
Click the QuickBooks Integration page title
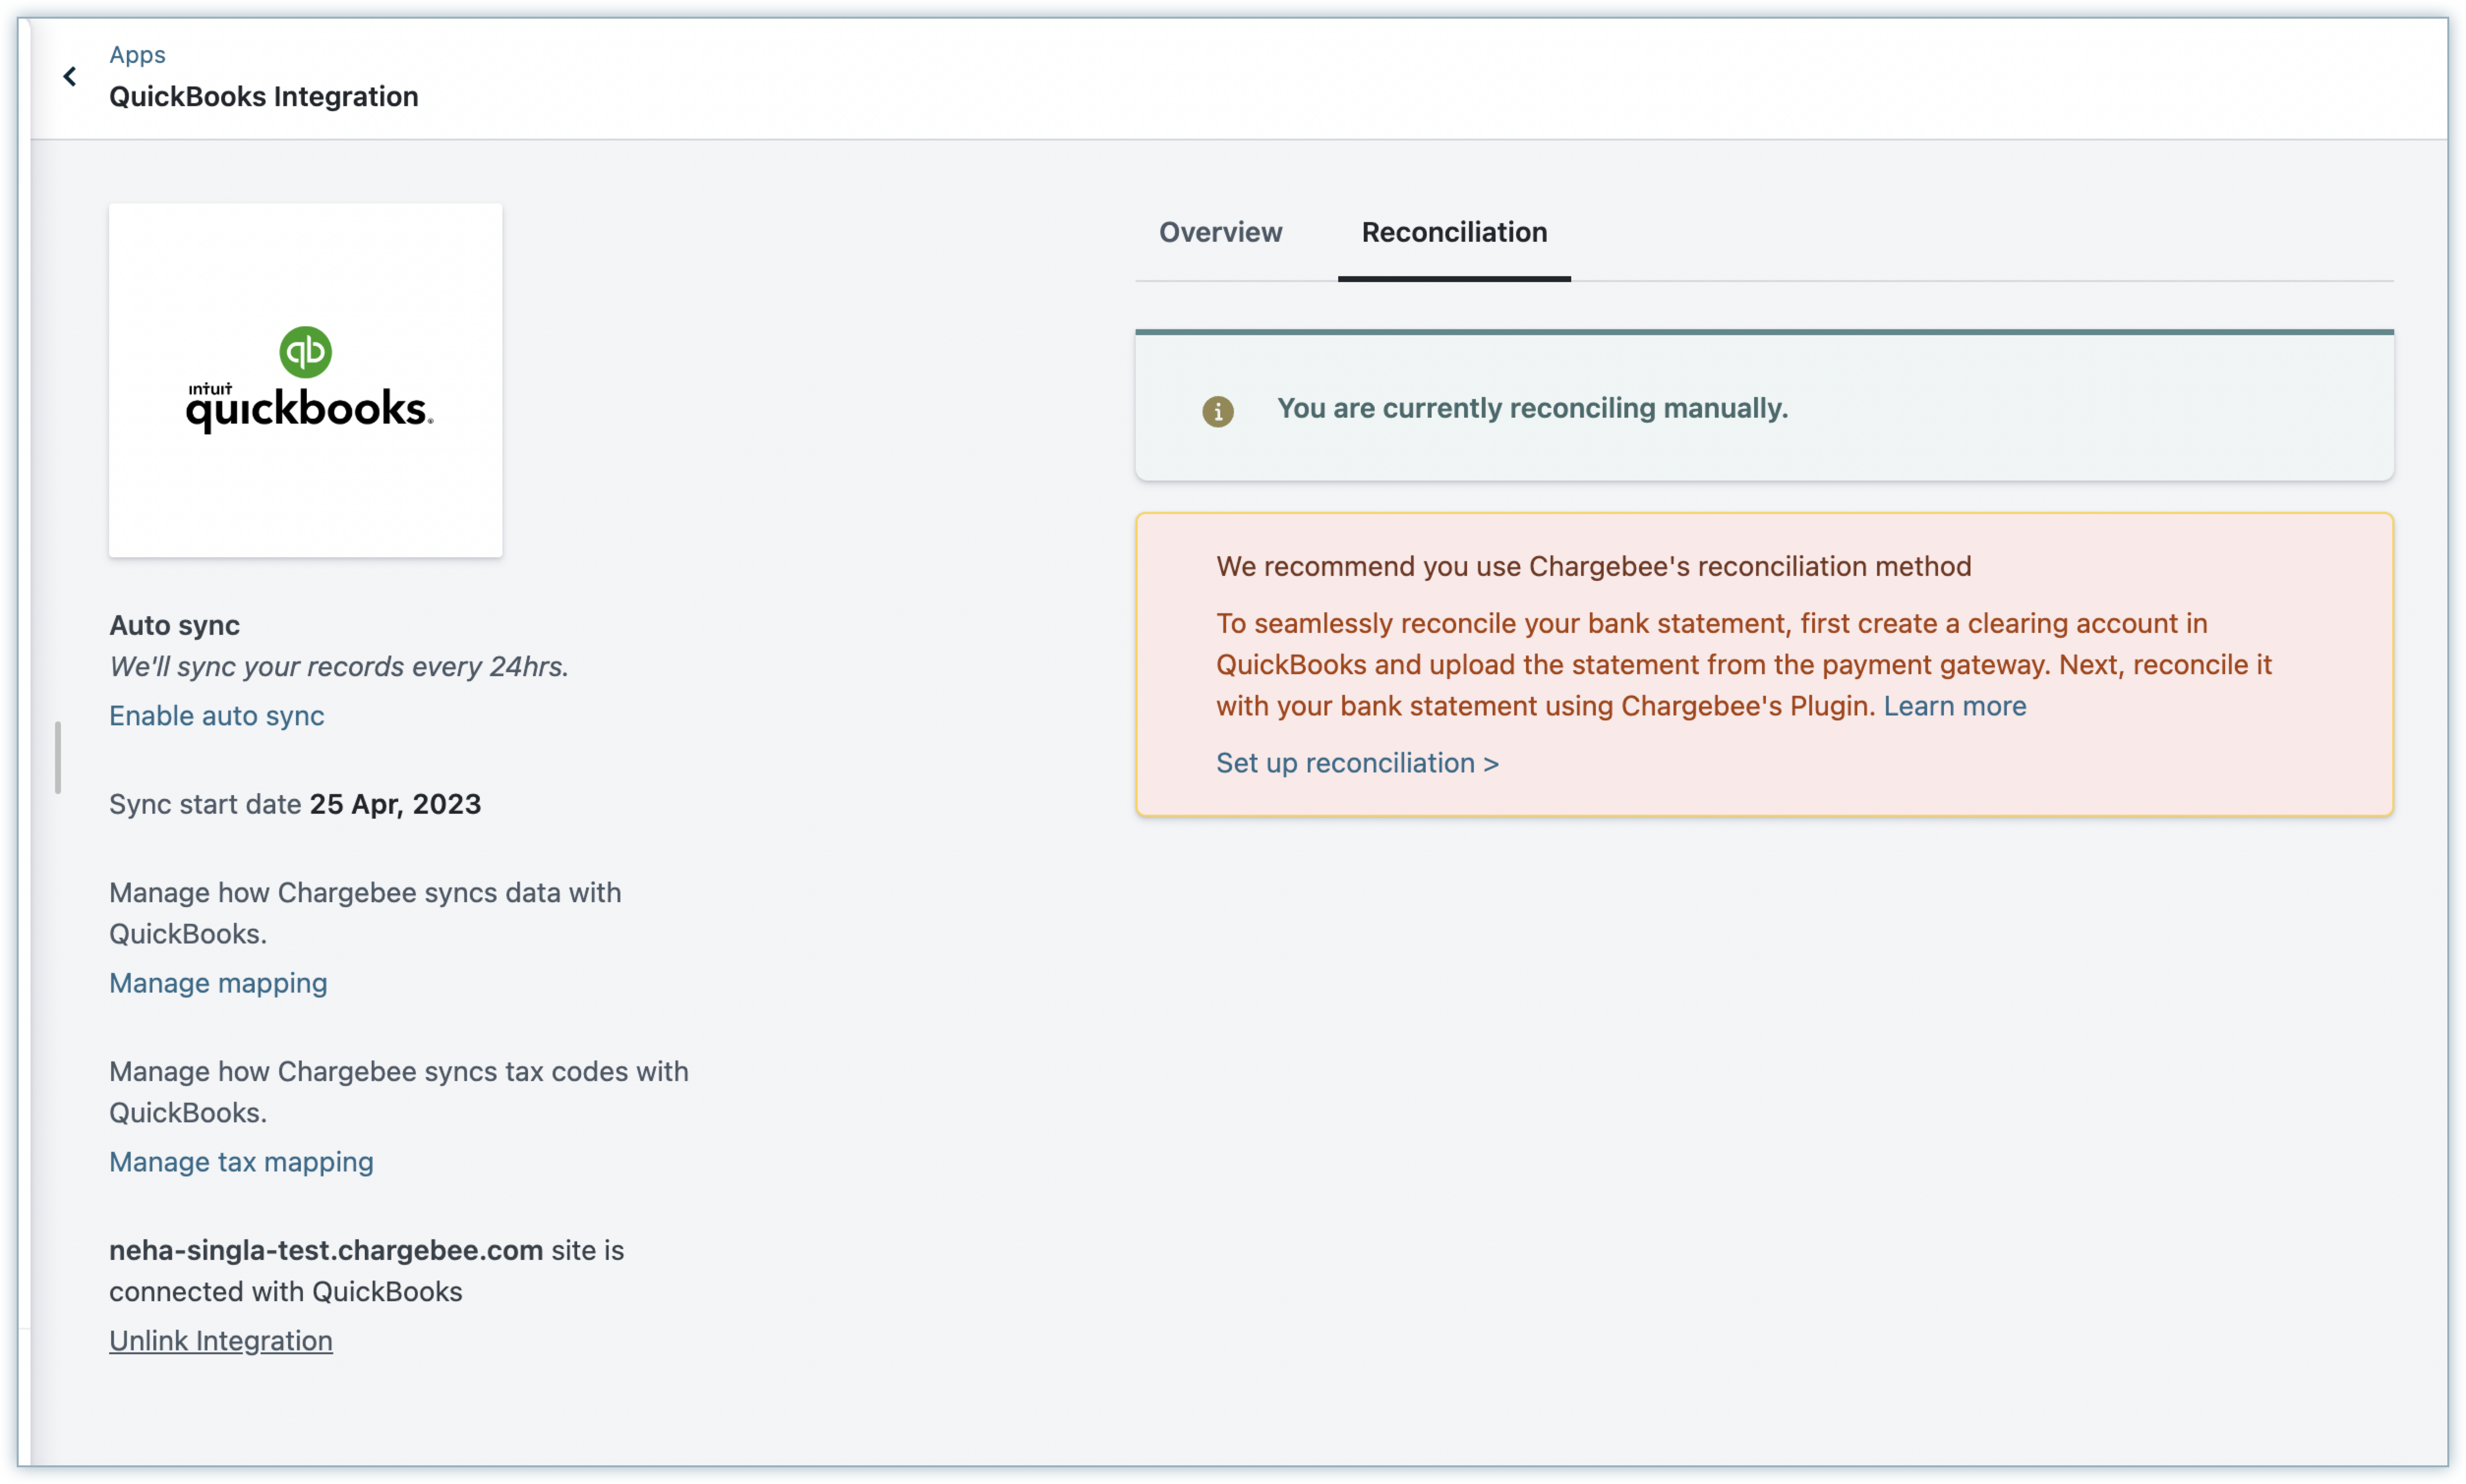(x=263, y=97)
